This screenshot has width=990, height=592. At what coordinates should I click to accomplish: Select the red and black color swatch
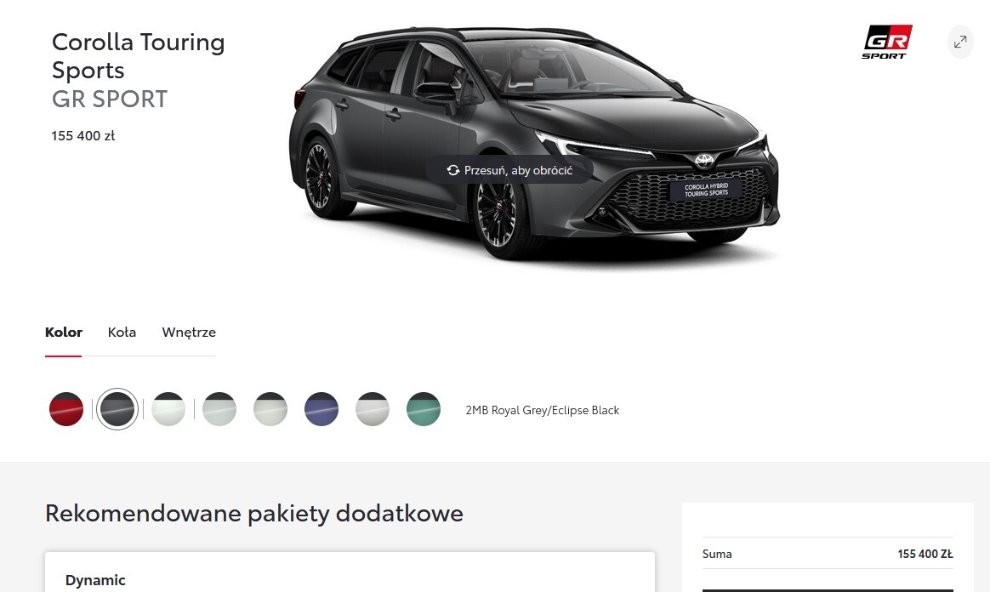66,409
